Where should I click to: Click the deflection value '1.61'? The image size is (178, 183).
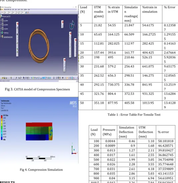[132, 155]
